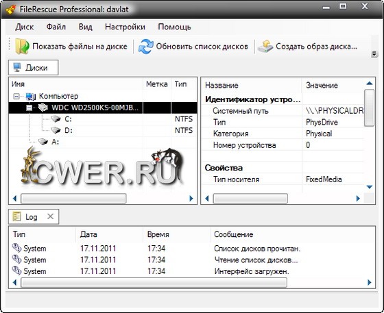Image resolution: width=384 pixels, height=313 pixels.
Task: Click the Имя column header
Action: click(76, 84)
